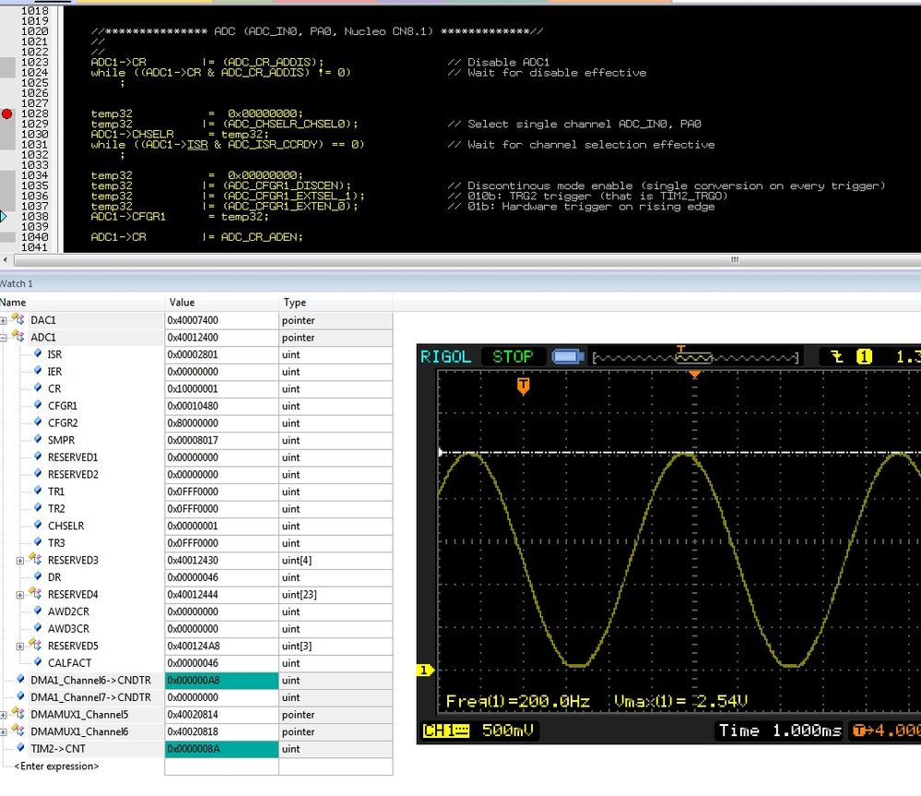Click line number 1040 in the gutter
Screen dimensions: 921x796
click(35, 237)
